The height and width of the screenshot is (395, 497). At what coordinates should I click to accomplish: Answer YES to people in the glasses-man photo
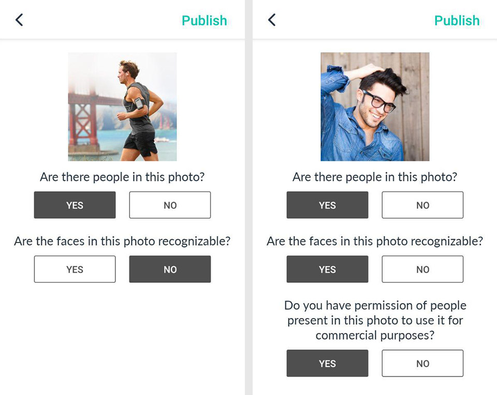(327, 205)
